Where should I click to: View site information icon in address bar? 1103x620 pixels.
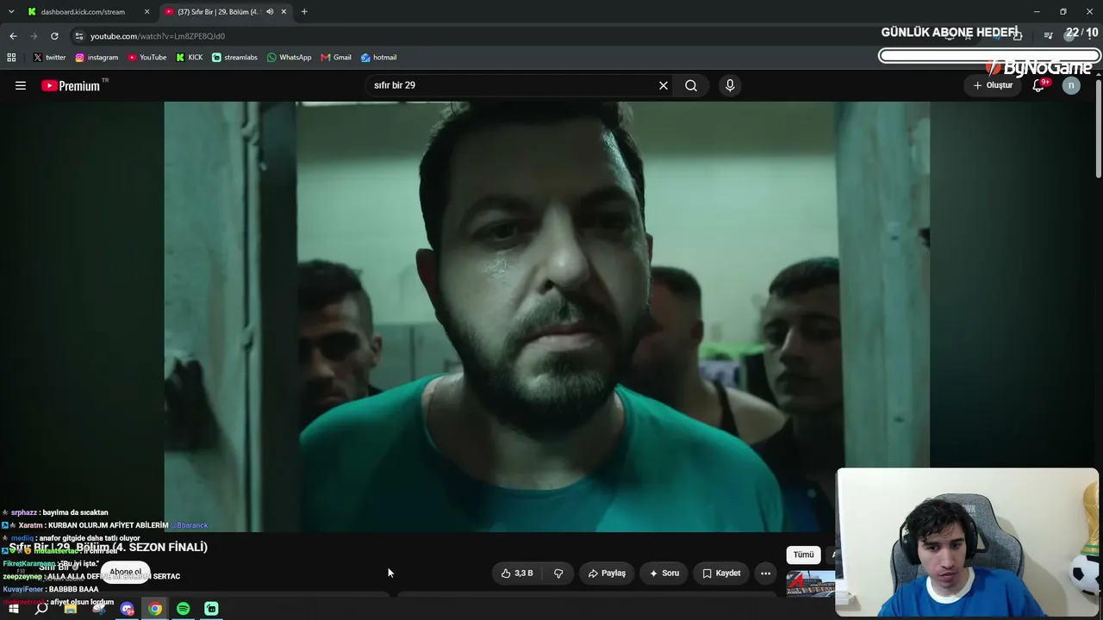coord(79,36)
